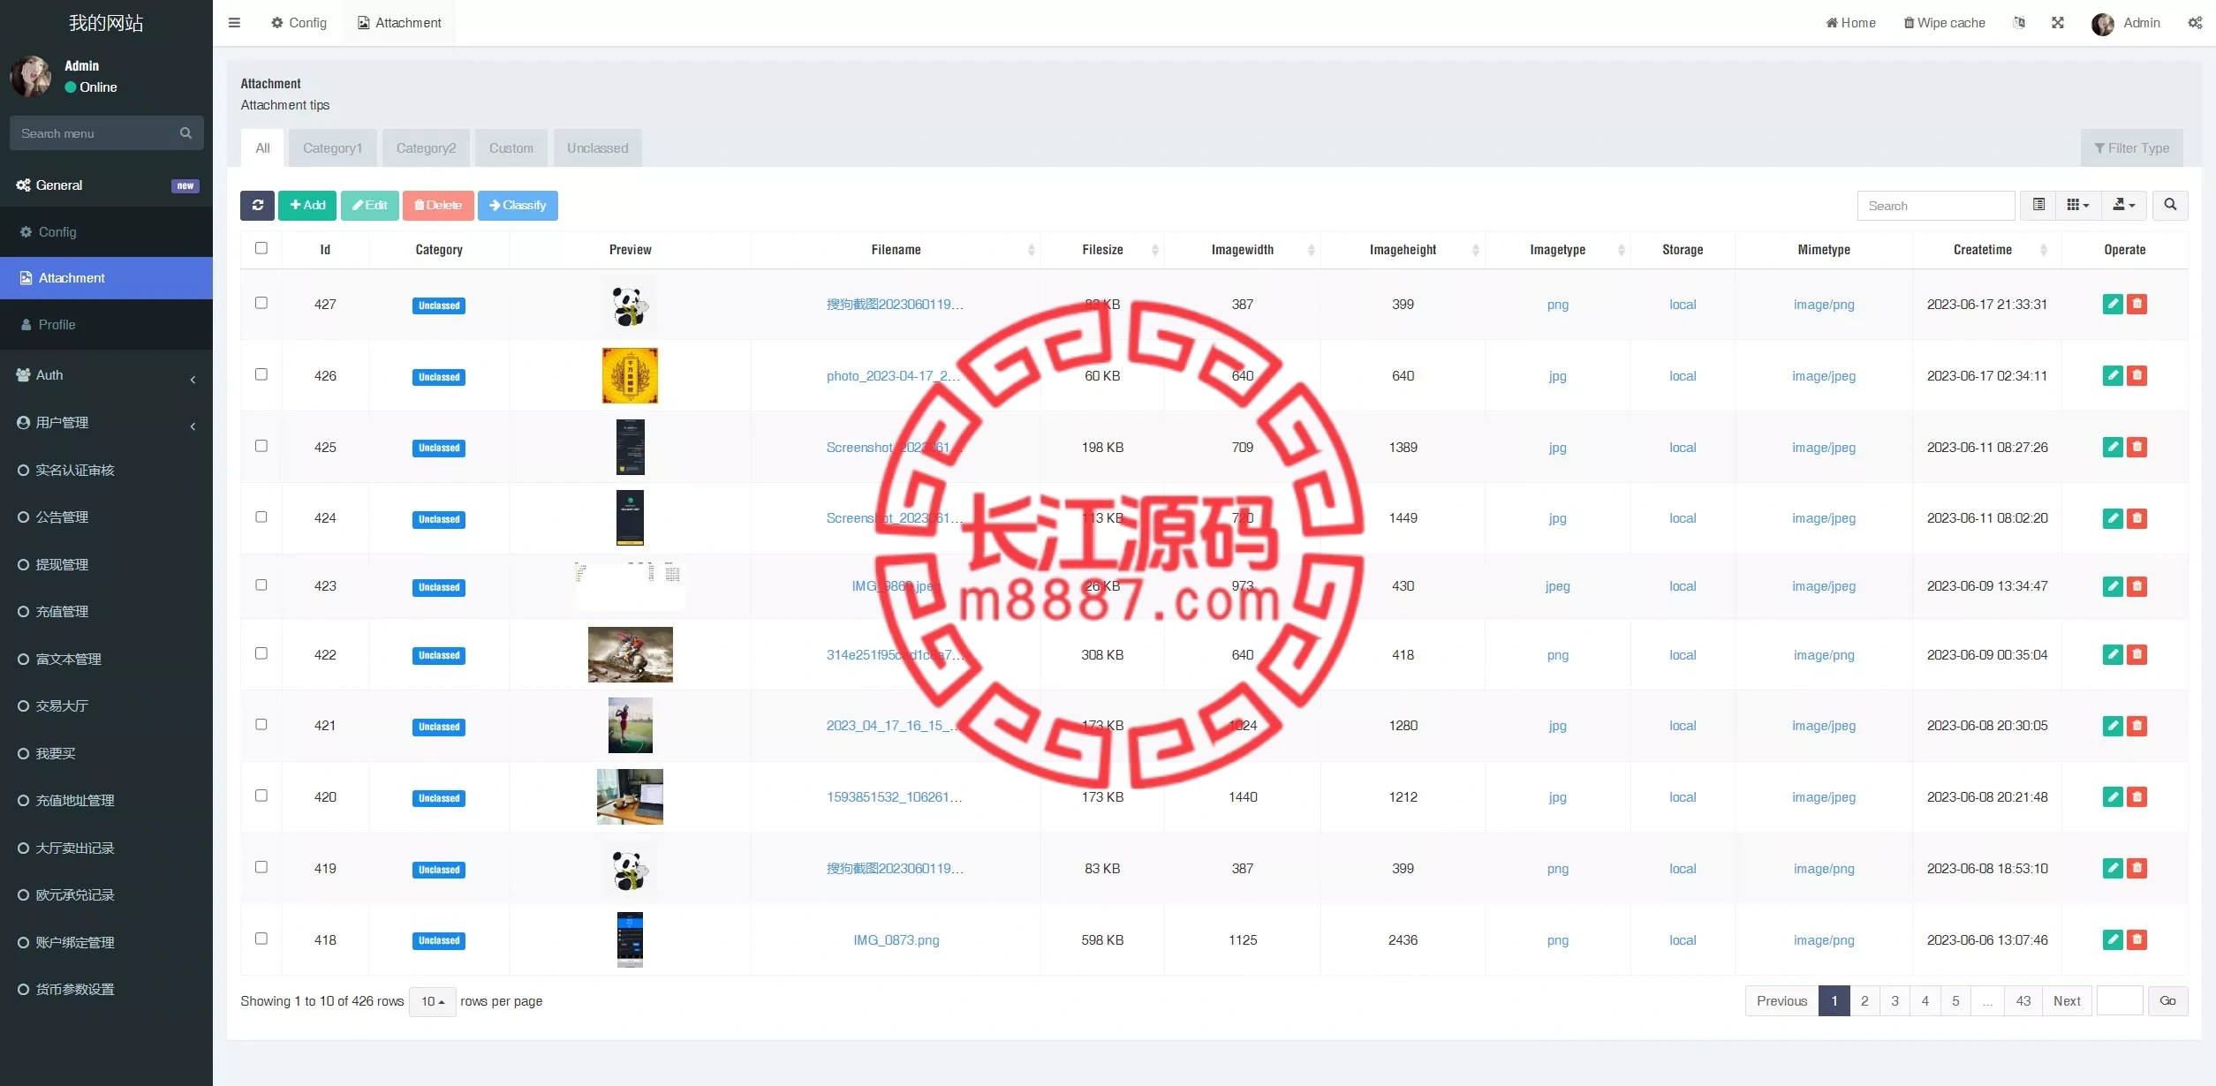Open the common search magnifier button

point(2170,206)
